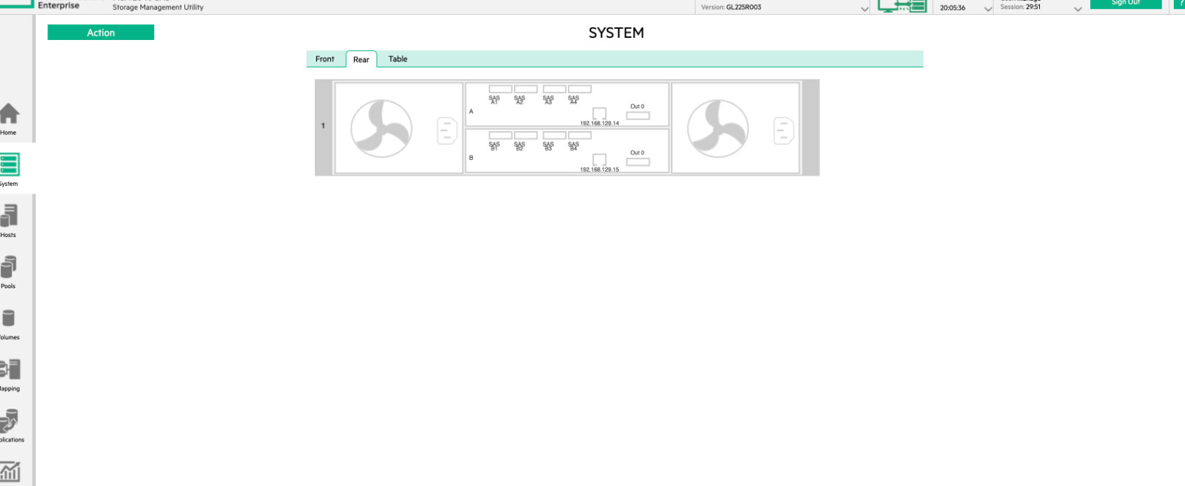
Task: Click enclosure number 1 label
Action: point(323,126)
